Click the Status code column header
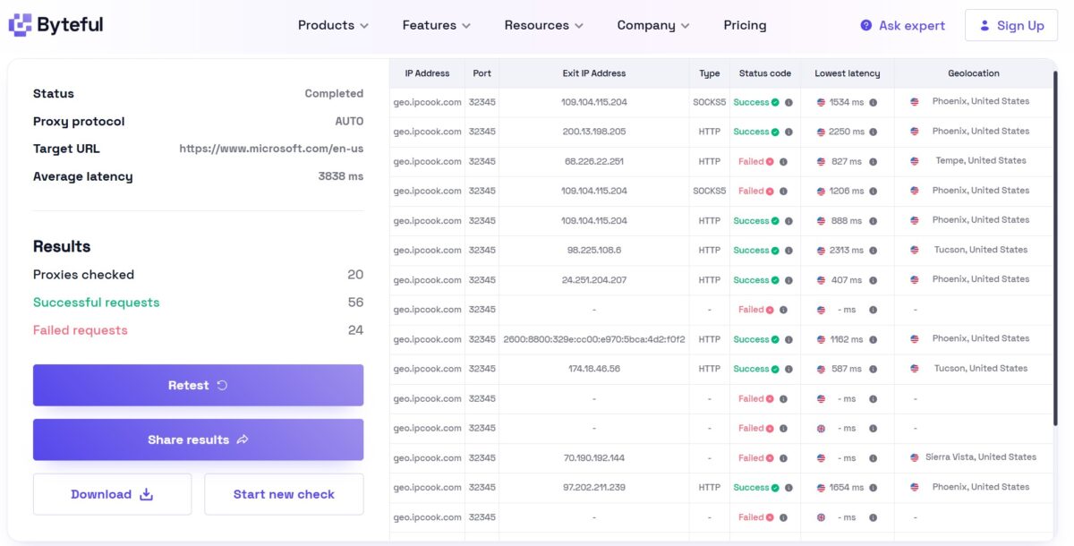The image size is (1074, 546). [x=765, y=73]
